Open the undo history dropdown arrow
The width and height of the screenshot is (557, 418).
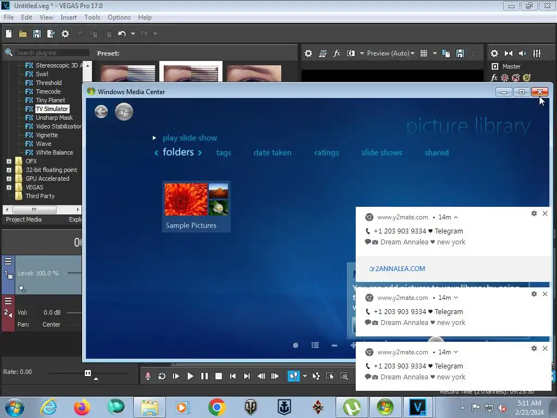click(x=133, y=34)
